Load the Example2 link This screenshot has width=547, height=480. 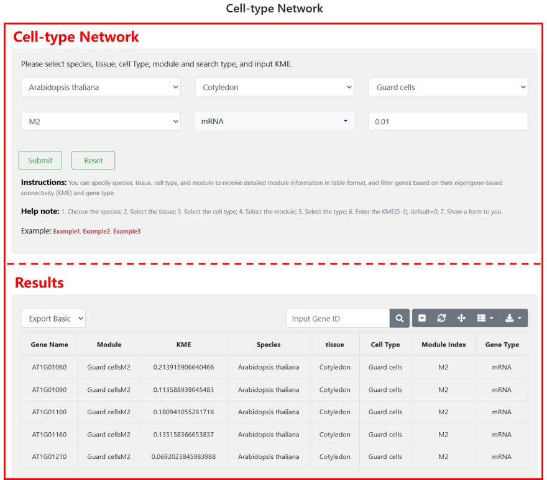click(96, 232)
